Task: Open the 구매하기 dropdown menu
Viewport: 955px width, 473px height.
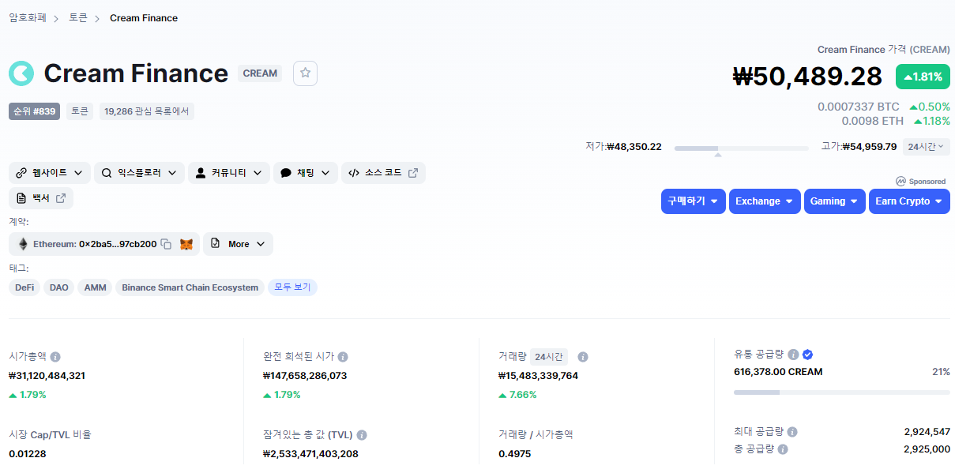Action: [693, 201]
